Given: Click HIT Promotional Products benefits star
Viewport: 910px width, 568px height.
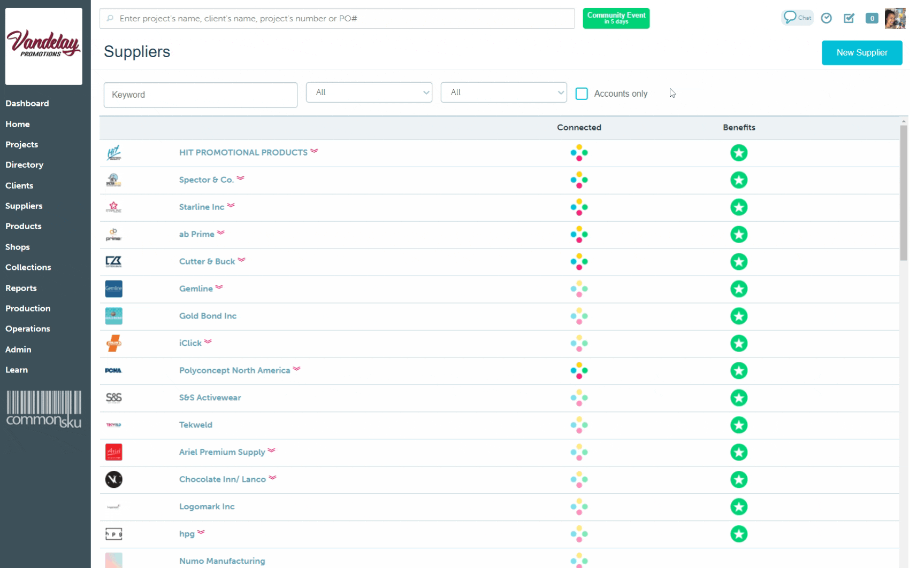Looking at the screenshot, I should coord(738,153).
